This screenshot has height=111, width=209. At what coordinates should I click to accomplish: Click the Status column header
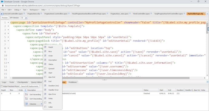click(x=150, y=90)
